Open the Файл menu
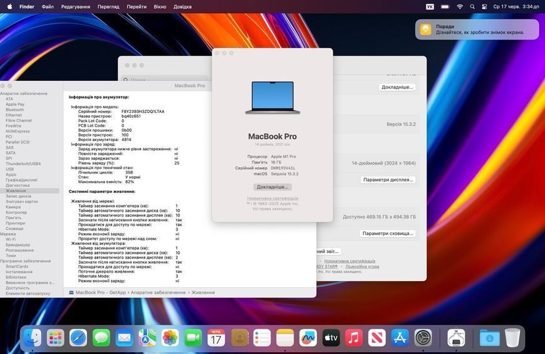The image size is (545, 354). [x=48, y=6]
